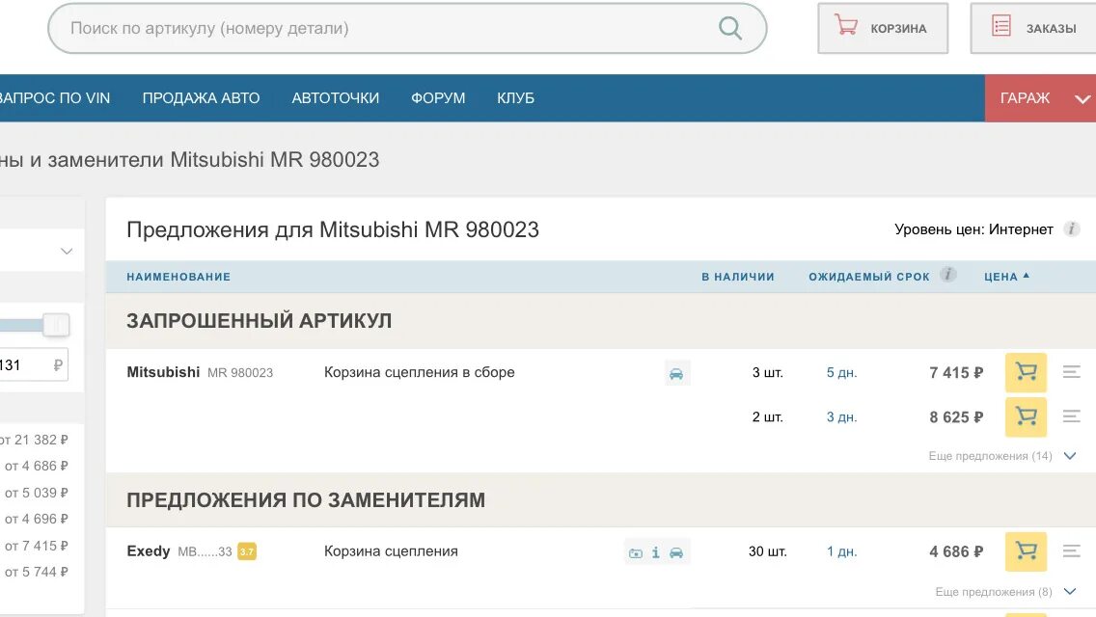Screen dimensions: 1096x617
Task: Open the Заказы orders button
Action: coord(1033,28)
